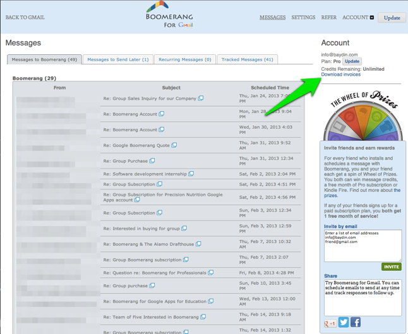Open popup icon for Group Subscription Feb 2 4:51
The width and height of the screenshot is (408, 334).
click(160, 184)
